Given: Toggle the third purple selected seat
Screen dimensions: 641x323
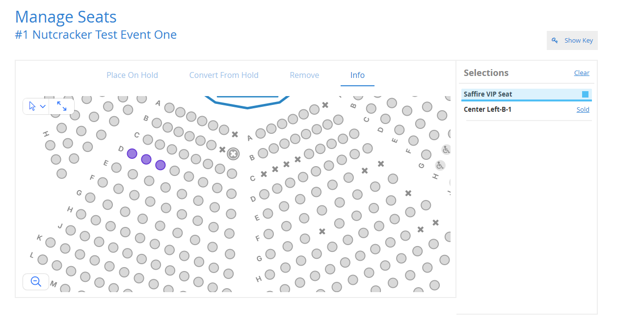Looking at the screenshot, I should pyautogui.click(x=160, y=165).
